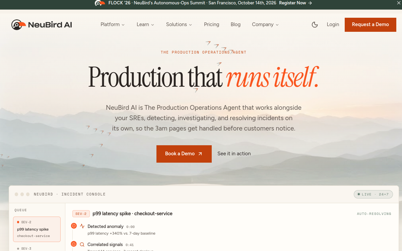The height and width of the screenshot is (251, 402).
Task: Expand the Company dropdown menu
Action: click(265, 24)
